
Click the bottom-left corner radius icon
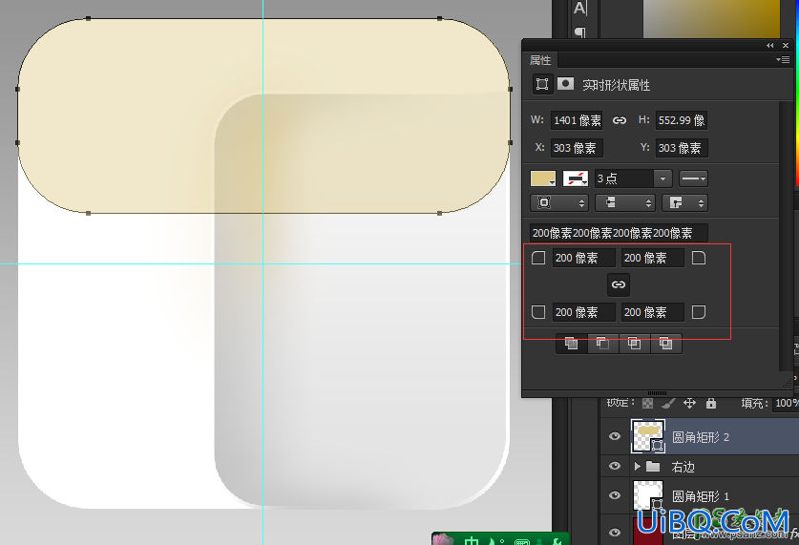pyautogui.click(x=538, y=312)
